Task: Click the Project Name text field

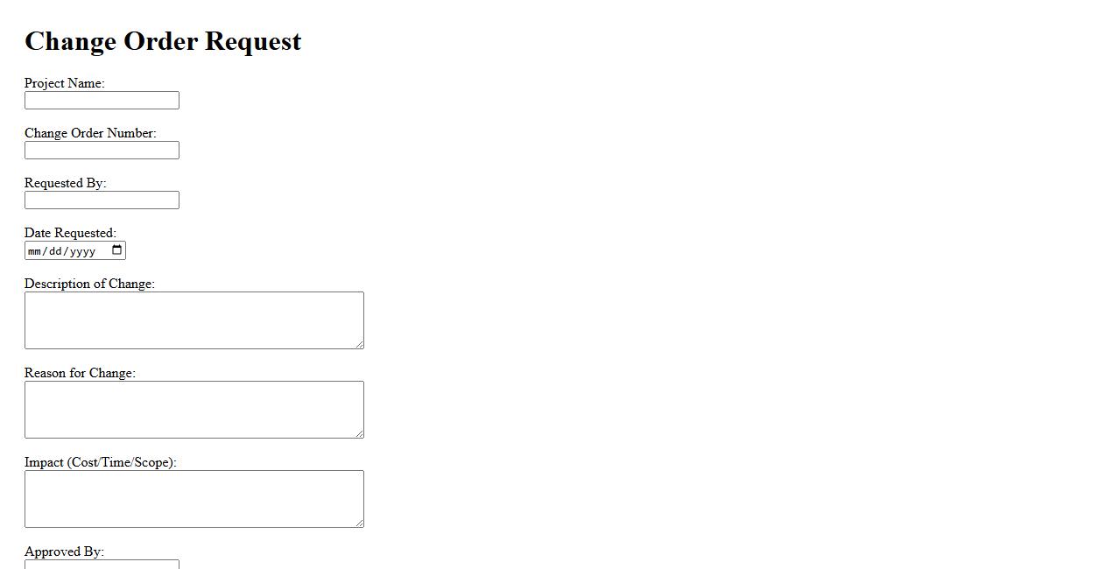Action: click(x=102, y=101)
